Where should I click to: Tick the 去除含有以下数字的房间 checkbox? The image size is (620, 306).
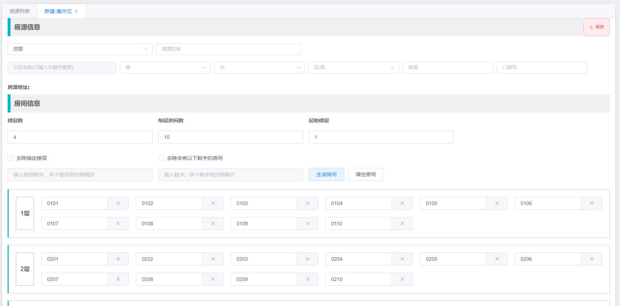pos(161,158)
